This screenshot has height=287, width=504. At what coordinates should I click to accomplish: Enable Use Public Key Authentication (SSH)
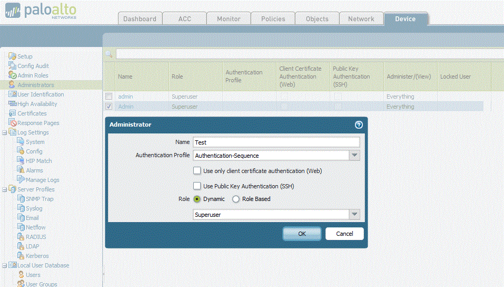click(x=197, y=186)
